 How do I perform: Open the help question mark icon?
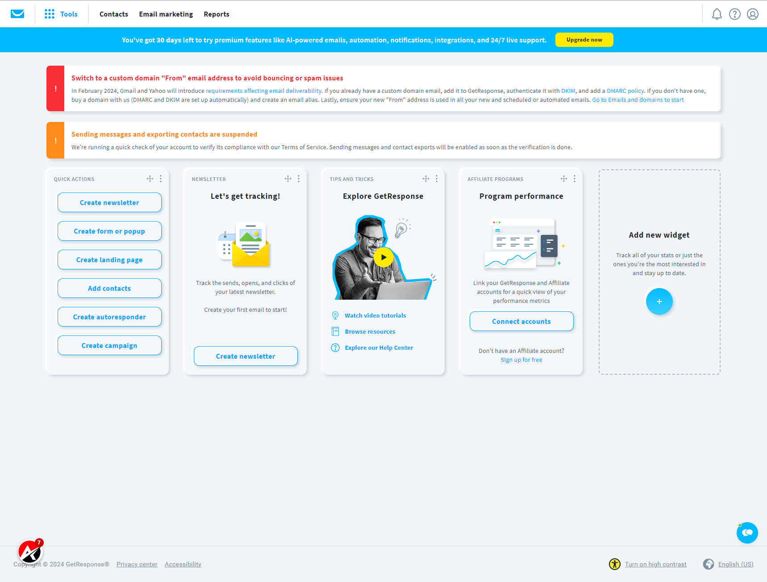click(734, 14)
